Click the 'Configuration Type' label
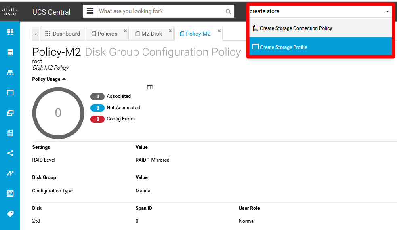Screen dimensions: 397x230 click(x=53, y=191)
